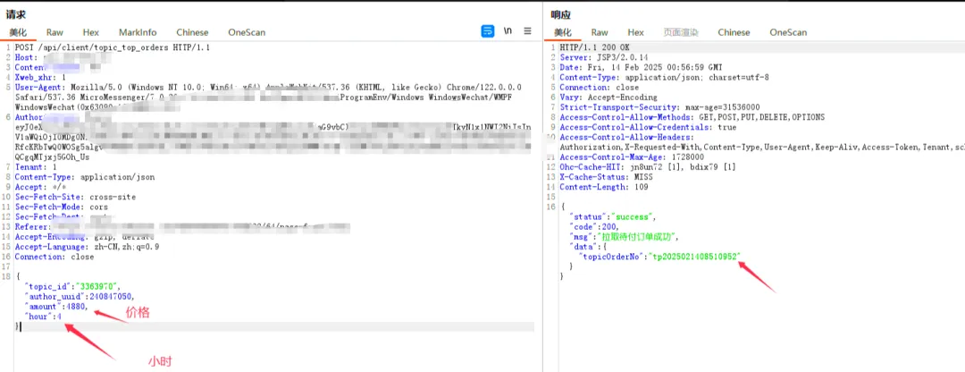The height and width of the screenshot is (372, 965).
Task: Place cursor after closing brace in request body
Action: [21, 326]
